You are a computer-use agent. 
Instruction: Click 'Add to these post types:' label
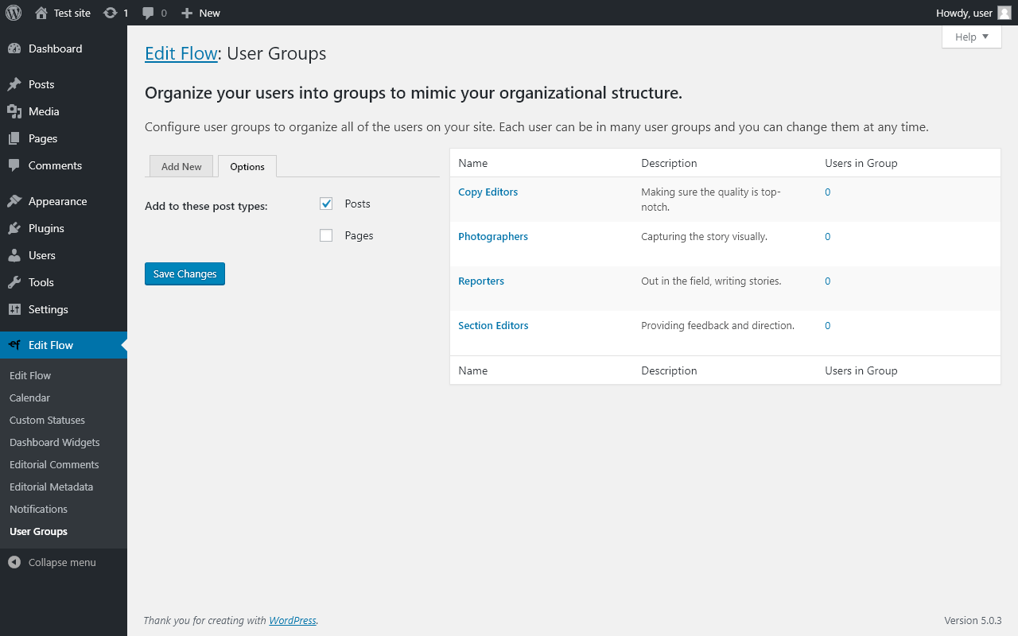coord(206,206)
